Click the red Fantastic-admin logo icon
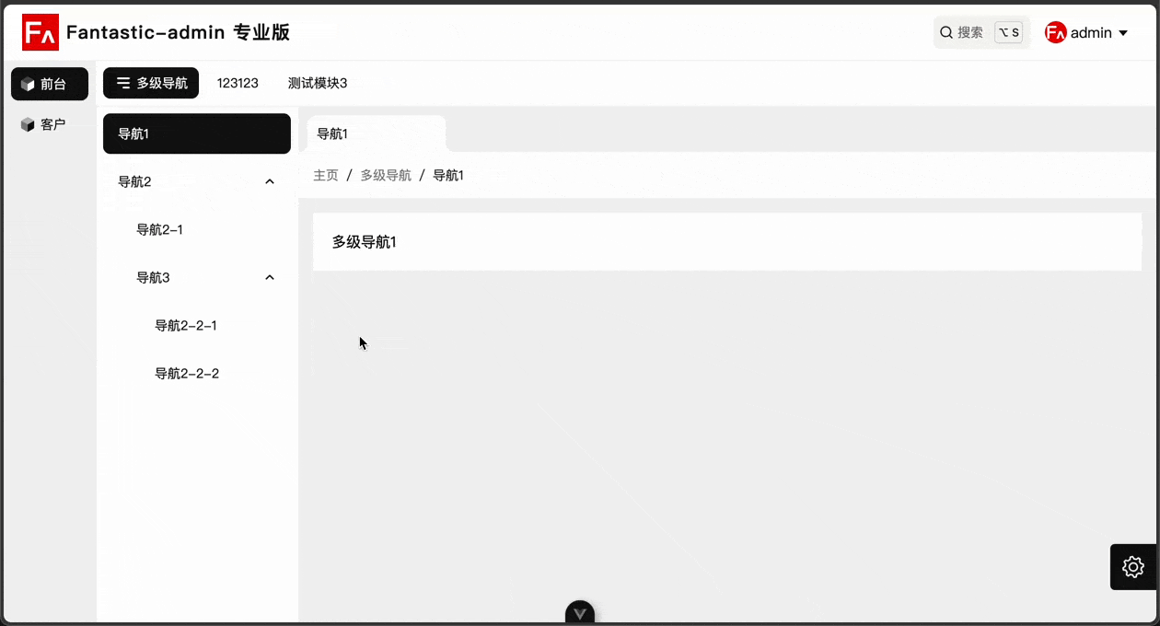1160x626 pixels. point(41,32)
